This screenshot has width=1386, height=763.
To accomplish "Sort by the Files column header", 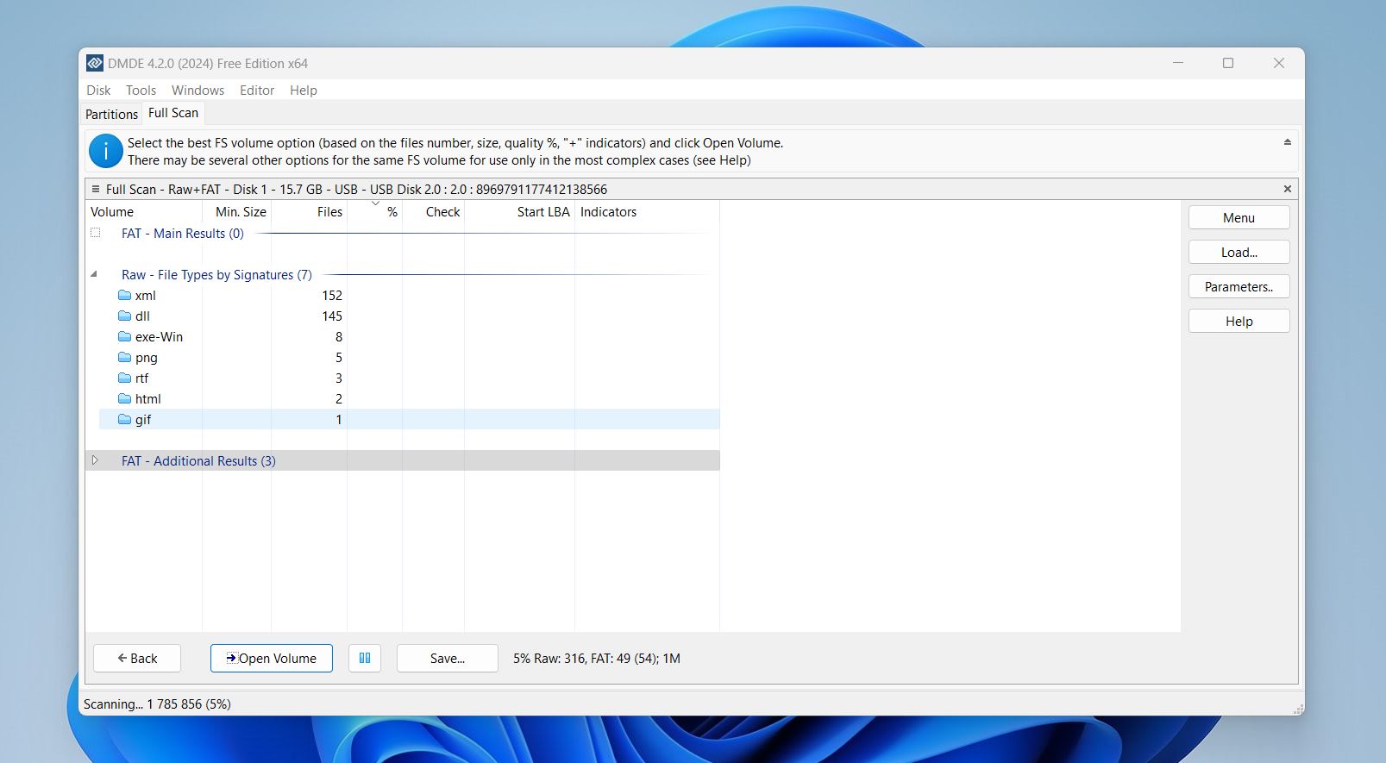I will pos(329,212).
